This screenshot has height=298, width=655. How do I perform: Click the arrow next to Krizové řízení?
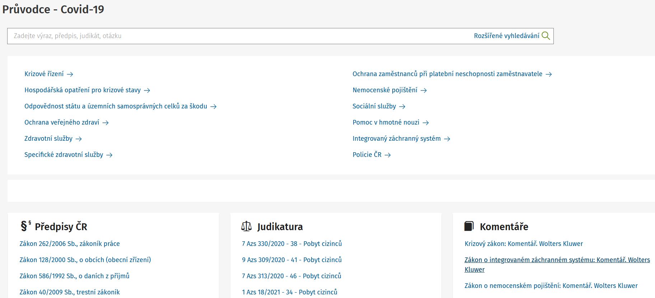[x=70, y=74]
